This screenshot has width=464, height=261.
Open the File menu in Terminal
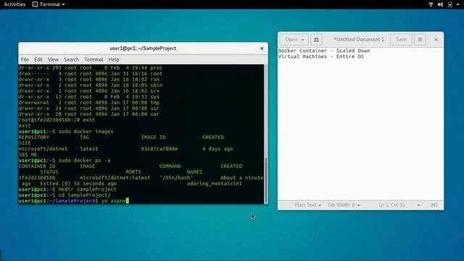(25, 59)
